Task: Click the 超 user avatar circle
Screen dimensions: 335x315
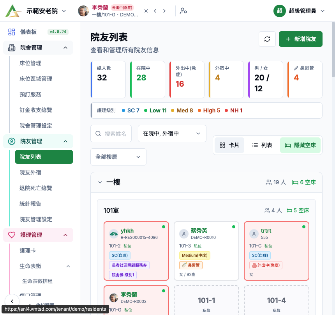Action: coord(279,11)
